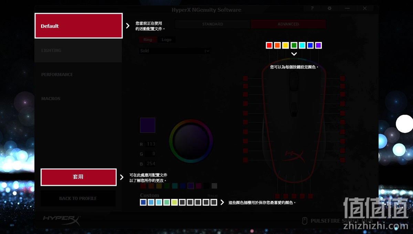Choose green swatch in top rainbow row
This screenshot has width=413, height=234.
pos(294,45)
